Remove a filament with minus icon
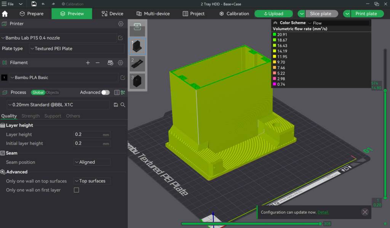This screenshot has height=228, width=390. (x=97, y=62)
